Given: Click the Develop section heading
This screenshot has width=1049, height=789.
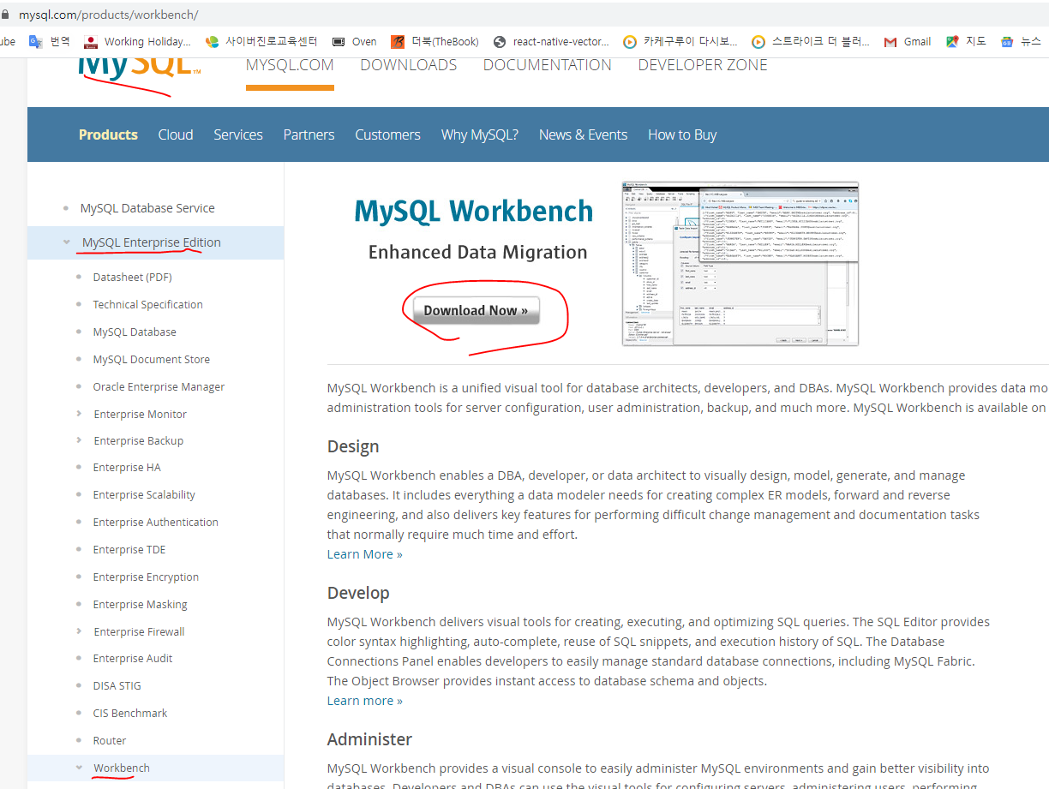Looking at the screenshot, I should (x=358, y=593).
